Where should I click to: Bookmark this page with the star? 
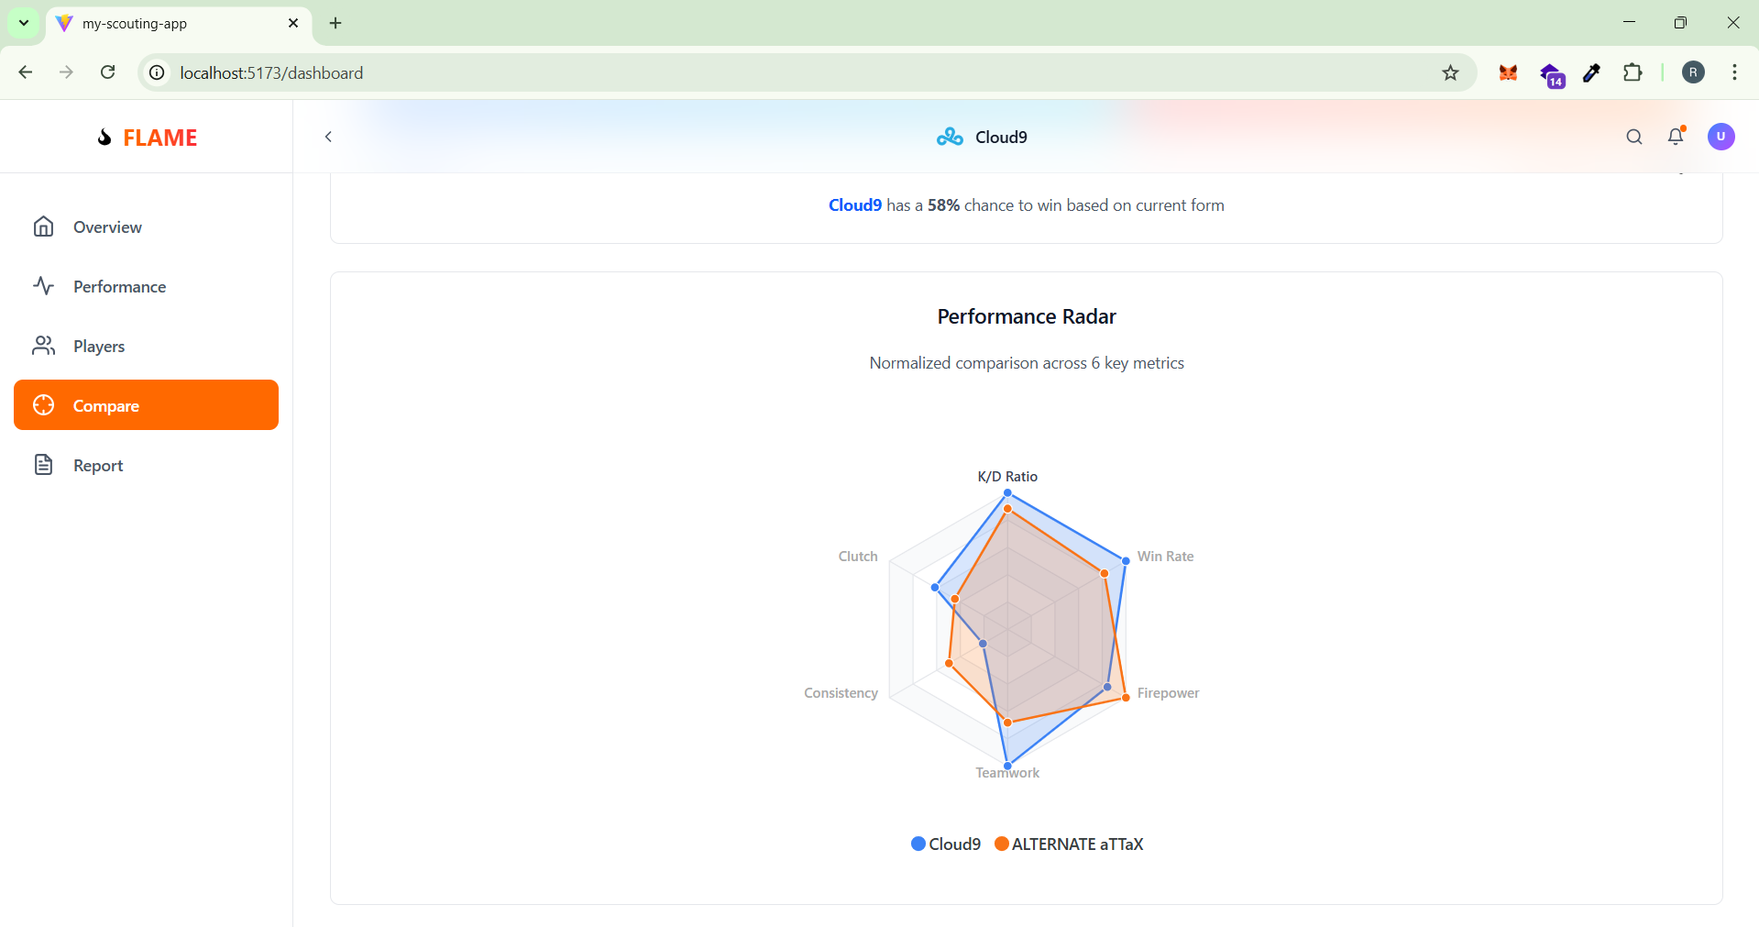(1450, 72)
